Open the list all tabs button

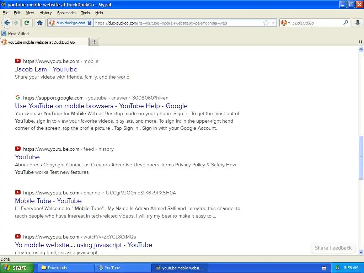pyautogui.click(x=360, y=42)
